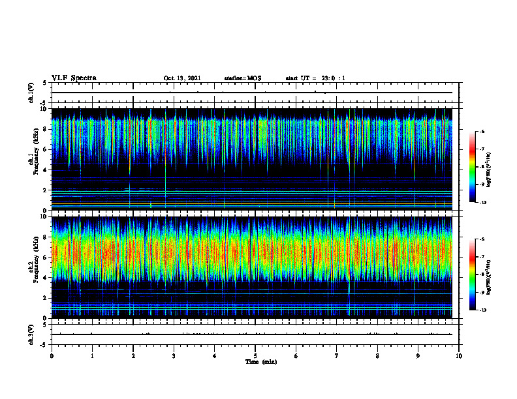Screen dimensions: 517x399
Task: Click the "2" tick on the time axis
Action: pyautogui.click(x=133, y=356)
